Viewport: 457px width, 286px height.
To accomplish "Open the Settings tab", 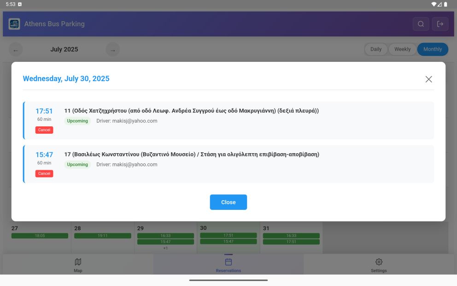I will coord(379,265).
